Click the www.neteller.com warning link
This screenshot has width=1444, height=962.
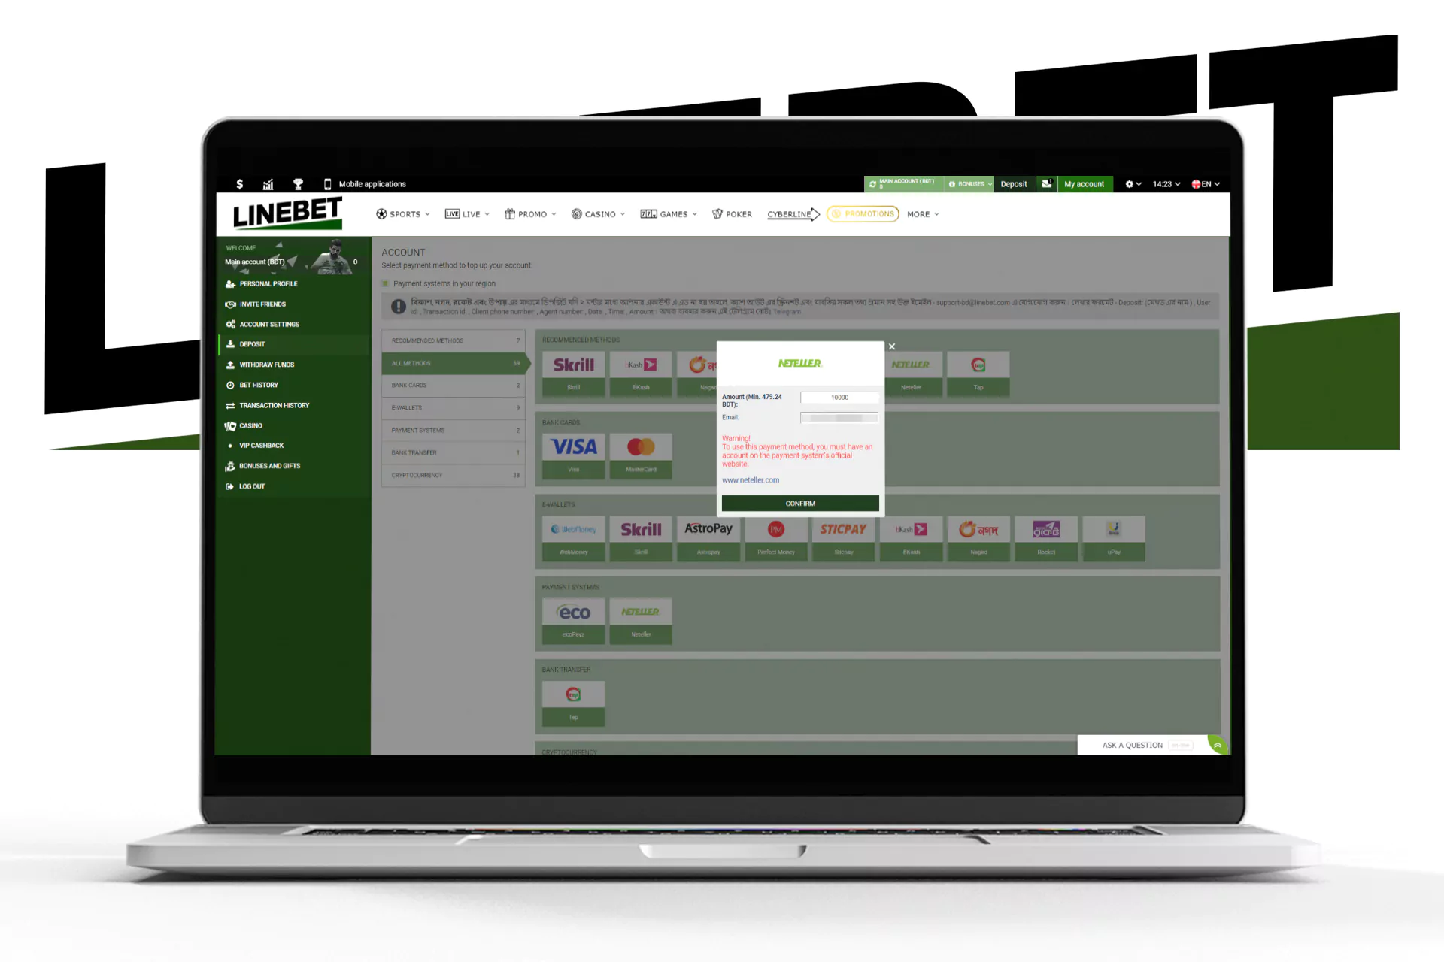pyautogui.click(x=750, y=480)
